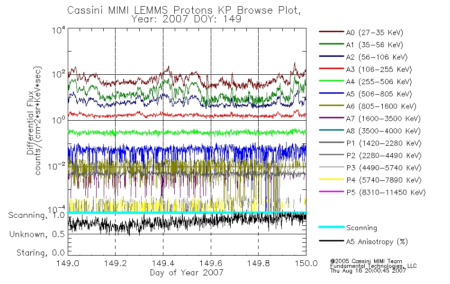Click the x-axis tick label 149.2
The height and width of the screenshot is (284, 450).
pyautogui.click(x=116, y=263)
